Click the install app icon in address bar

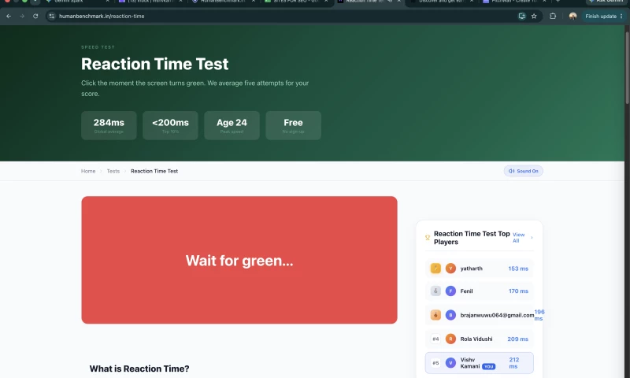pos(521,16)
